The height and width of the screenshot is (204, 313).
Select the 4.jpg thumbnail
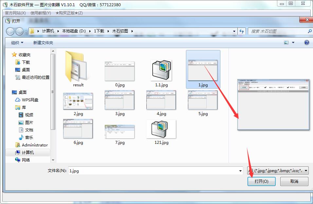(x=161, y=100)
